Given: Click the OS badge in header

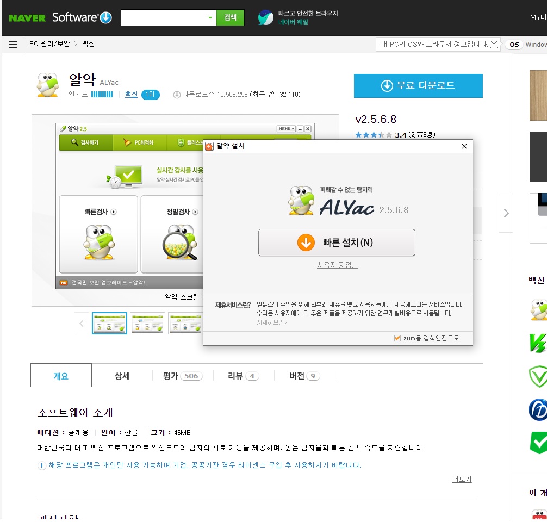Looking at the screenshot, I should point(514,44).
